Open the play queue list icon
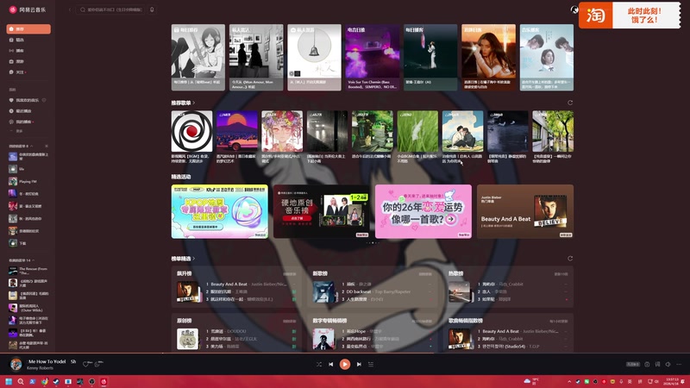The image size is (690, 388). click(371, 364)
